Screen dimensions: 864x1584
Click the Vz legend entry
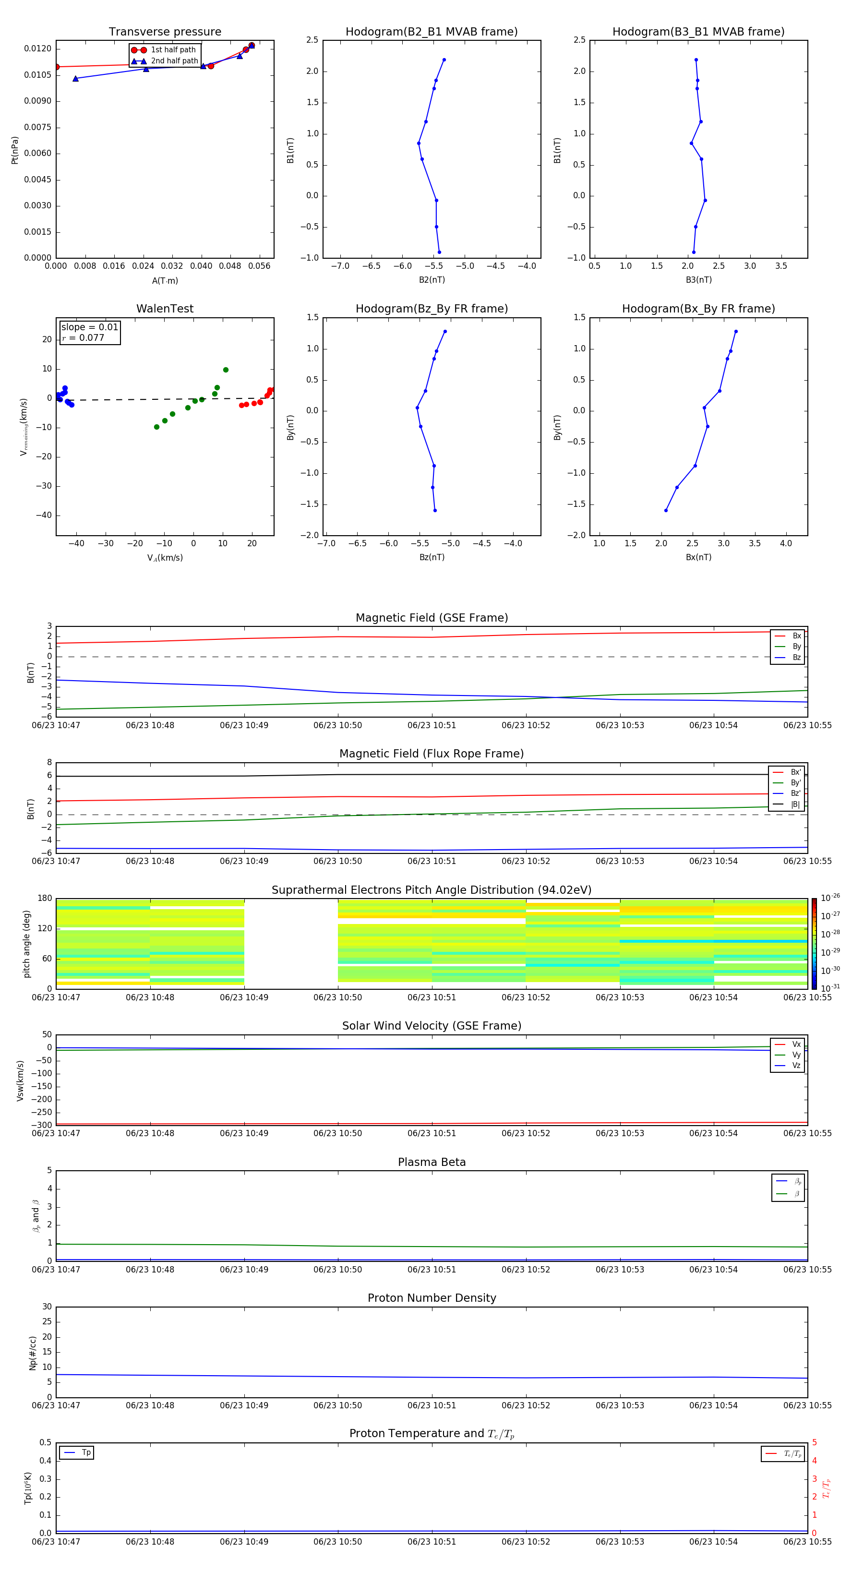788,1066
